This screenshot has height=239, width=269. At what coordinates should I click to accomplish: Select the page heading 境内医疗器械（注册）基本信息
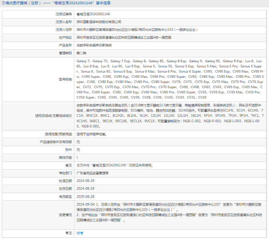(58, 3)
